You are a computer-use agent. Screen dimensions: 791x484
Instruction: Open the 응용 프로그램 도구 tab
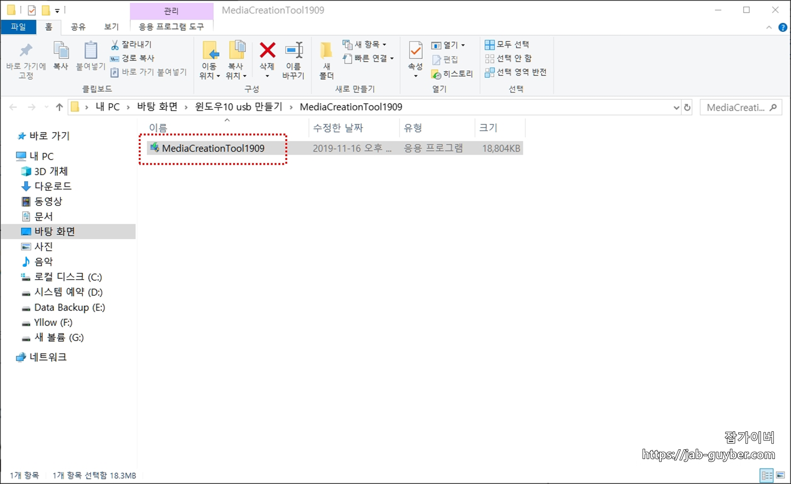[x=171, y=27]
